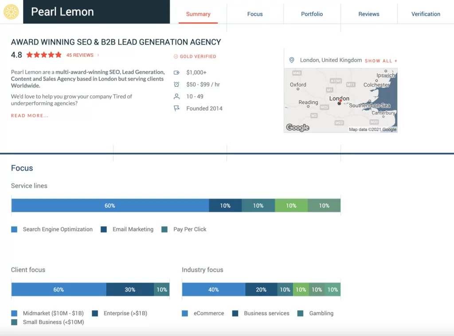
Task: Click Pay Per Click legend swatch
Action: click(x=164, y=229)
